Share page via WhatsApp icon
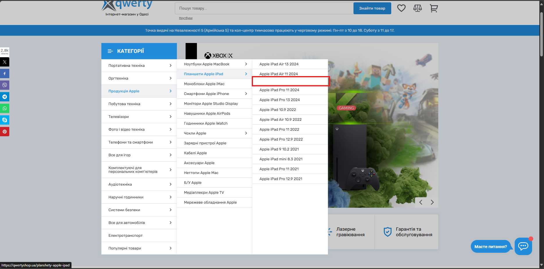The height and width of the screenshot is (269, 544). (x=5, y=108)
